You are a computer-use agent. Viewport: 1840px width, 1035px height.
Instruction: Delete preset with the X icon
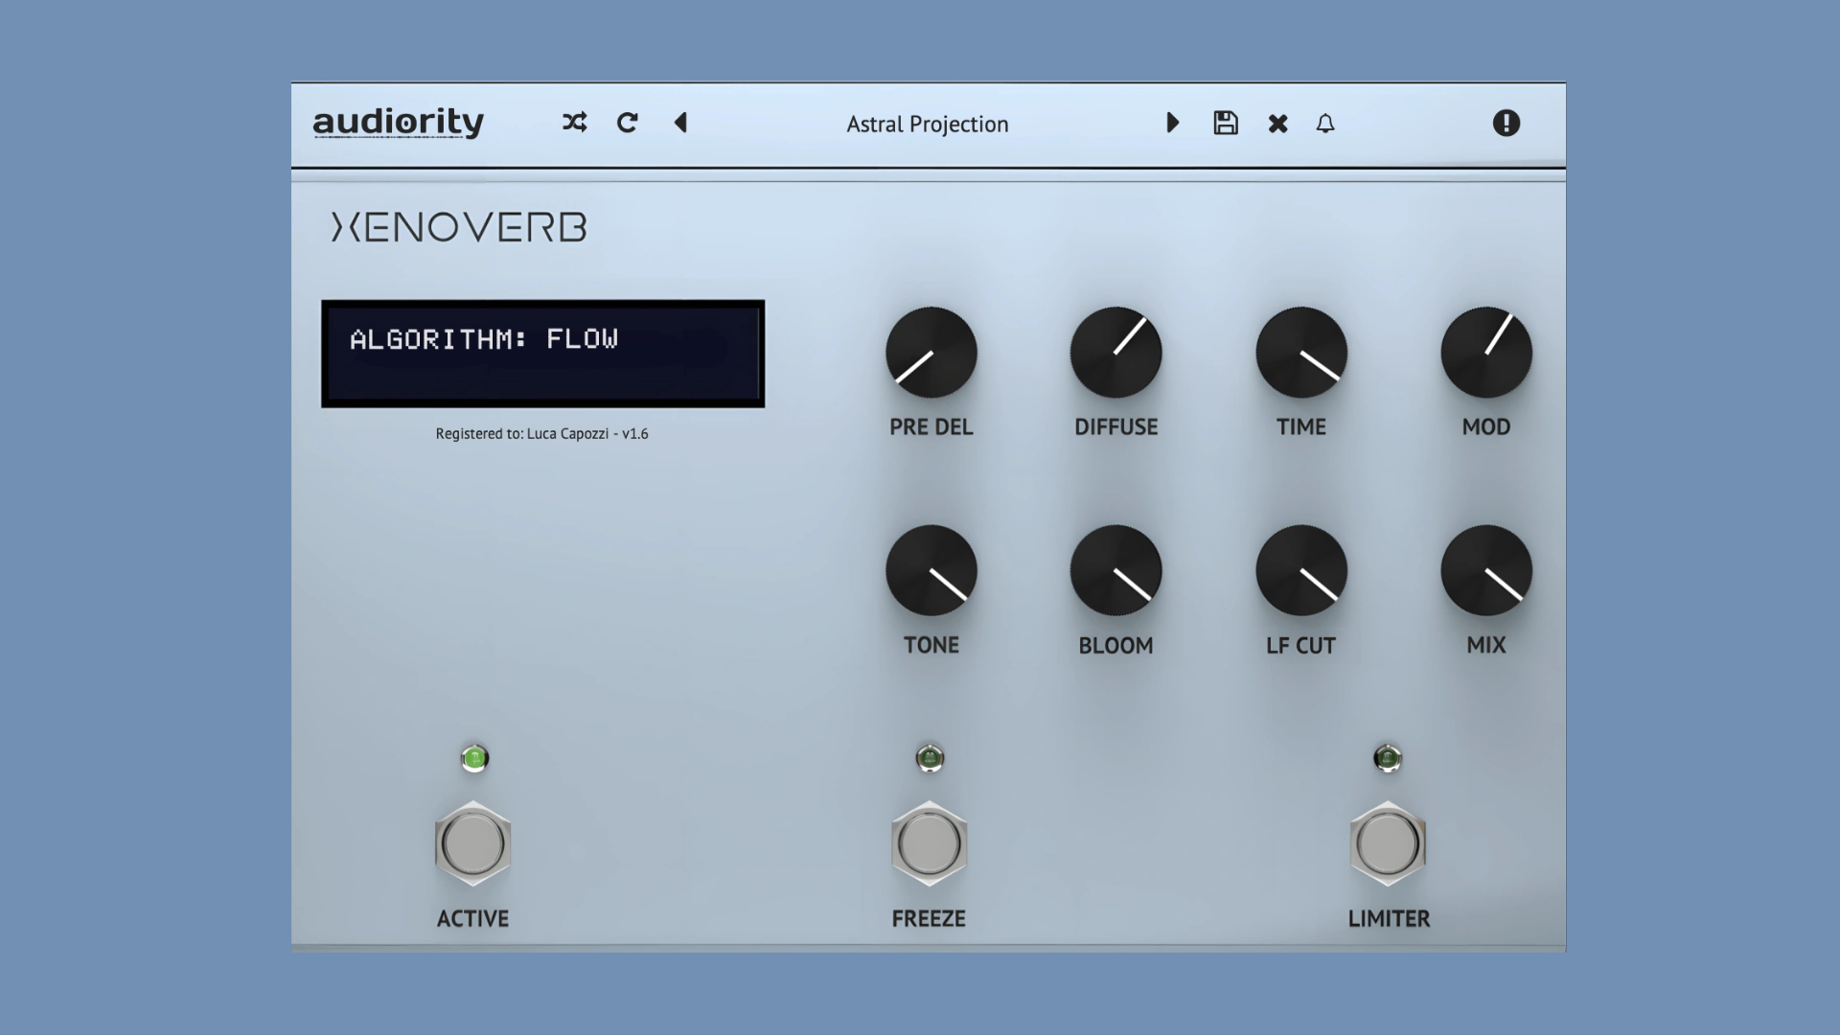pos(1277,124)
